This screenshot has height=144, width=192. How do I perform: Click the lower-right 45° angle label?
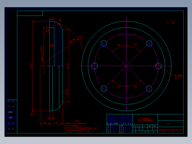coord(136,87)
